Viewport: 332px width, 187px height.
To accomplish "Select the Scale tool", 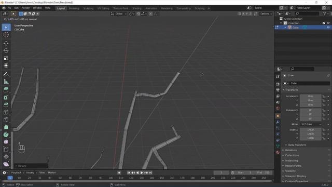I will pyautogui.click(x=6, y=58).
